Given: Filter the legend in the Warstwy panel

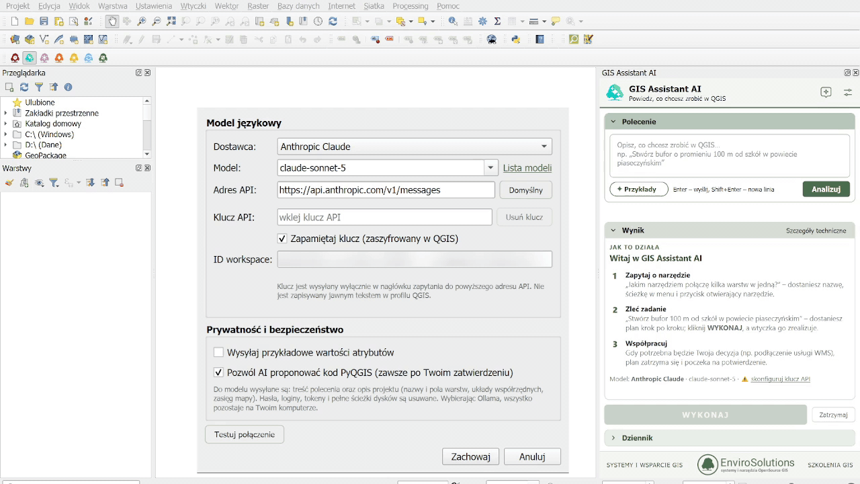Looking at the screenshot, I should (54, 182).
